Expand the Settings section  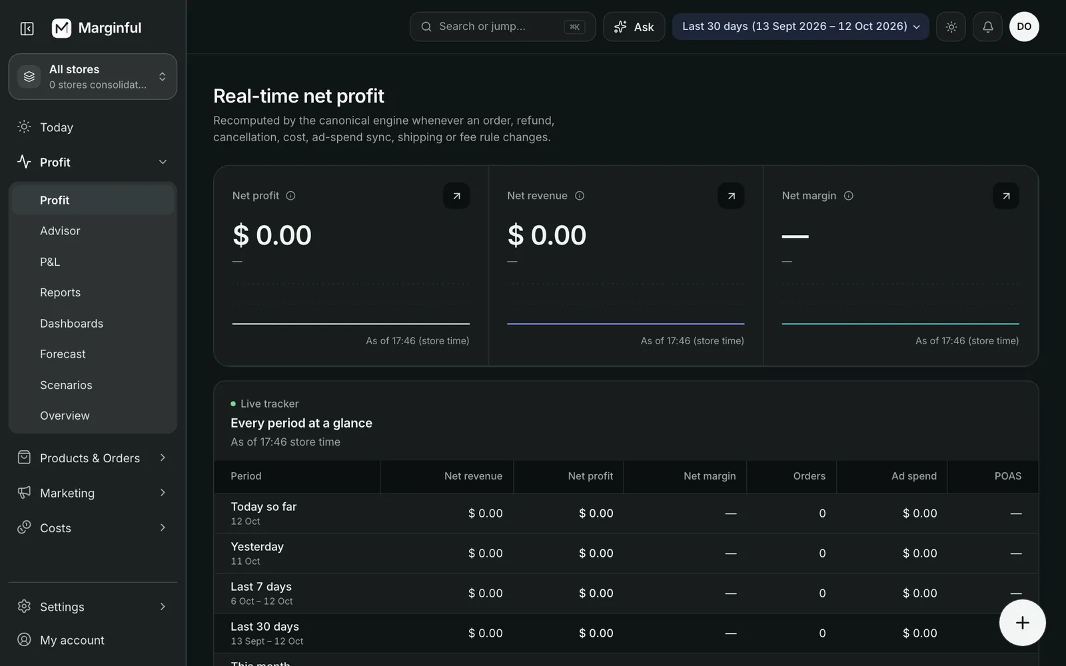coord(93,607)
